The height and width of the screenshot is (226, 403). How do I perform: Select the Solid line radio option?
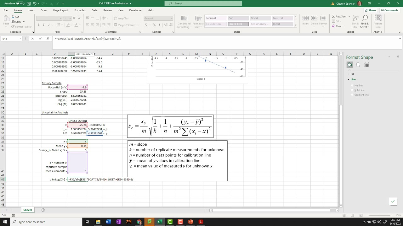[357, 90]
